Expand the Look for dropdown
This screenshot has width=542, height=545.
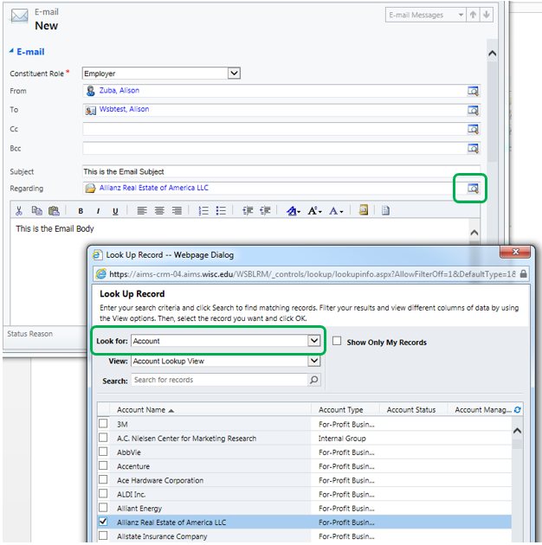tap(313, 342)
